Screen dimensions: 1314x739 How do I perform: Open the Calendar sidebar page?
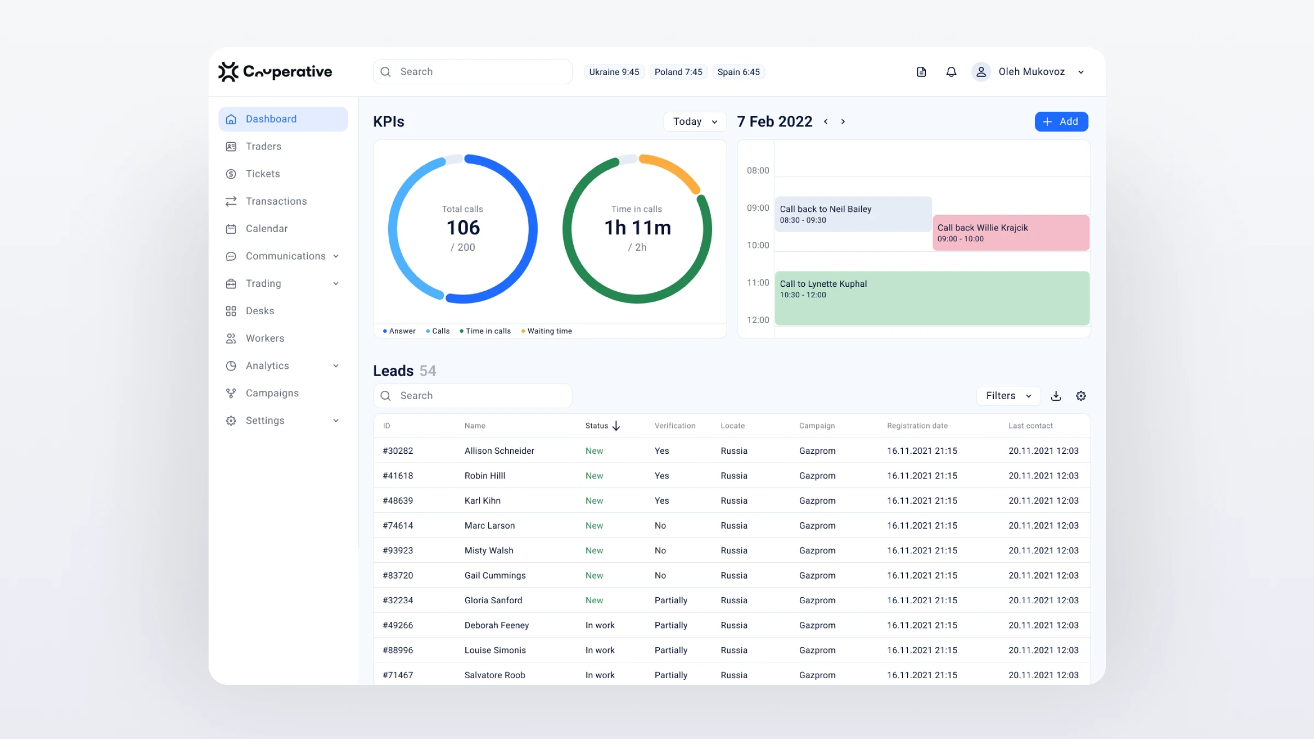click(x=267, y=229)
